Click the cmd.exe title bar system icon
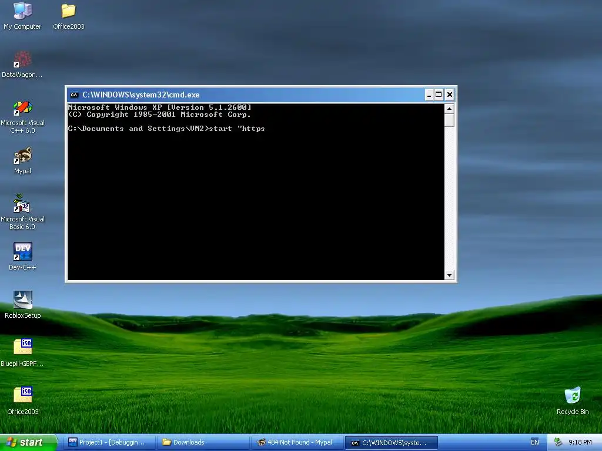The height and width of the screenshot is (451, 602). (75, 95)
